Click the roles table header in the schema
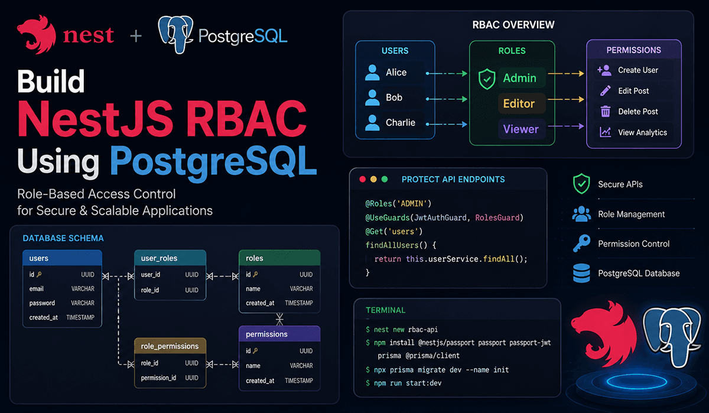The width and height of the screenshot is (709, 413). click(279, 258)
